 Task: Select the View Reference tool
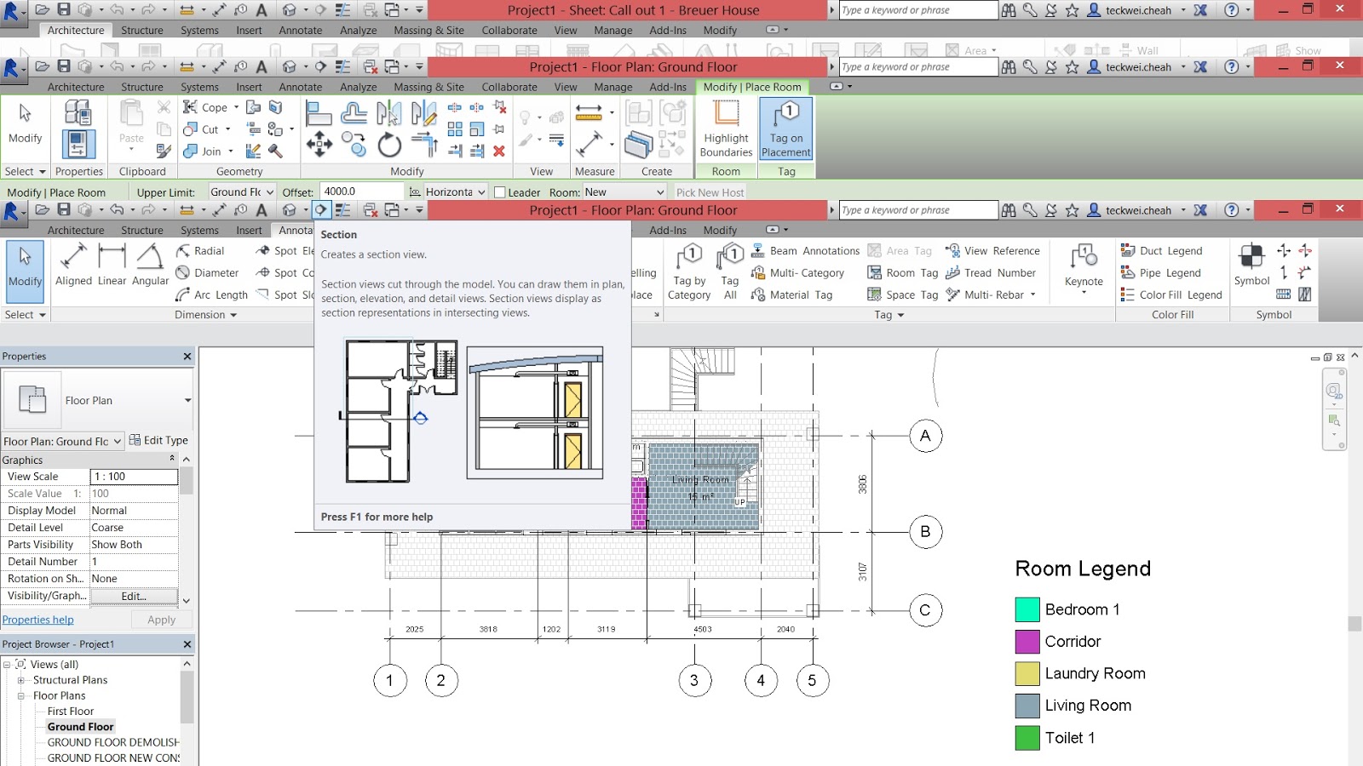point(992,251)
